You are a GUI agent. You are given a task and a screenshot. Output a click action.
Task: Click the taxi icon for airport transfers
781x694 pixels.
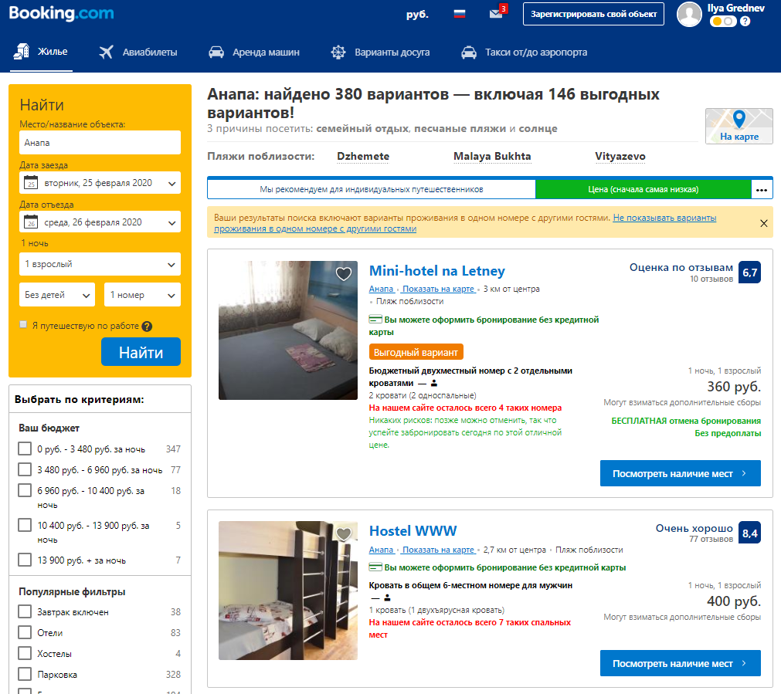tap(469, 52)
